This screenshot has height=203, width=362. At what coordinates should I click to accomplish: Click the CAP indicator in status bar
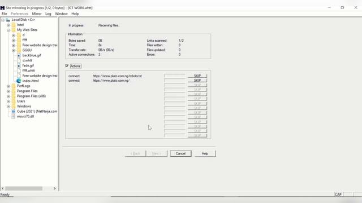[x=338, y=195]
